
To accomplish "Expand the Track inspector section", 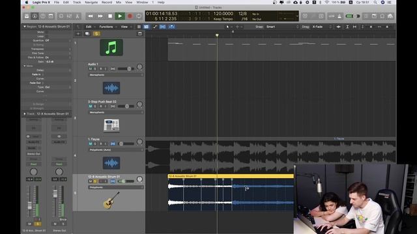I will tap(25, 114).
